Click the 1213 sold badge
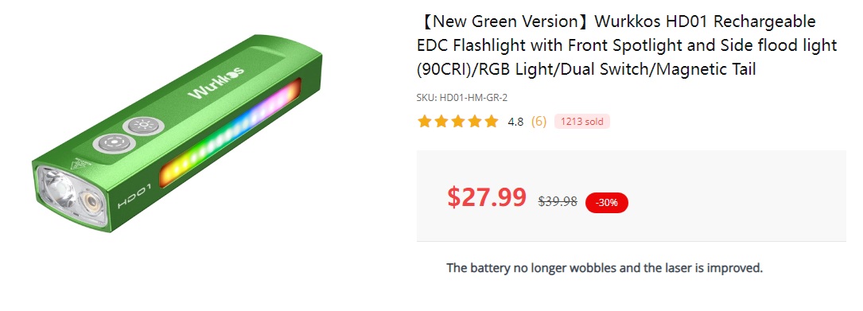Image resolution: width=863 pixels, height=311 pixels. point(581,122)
